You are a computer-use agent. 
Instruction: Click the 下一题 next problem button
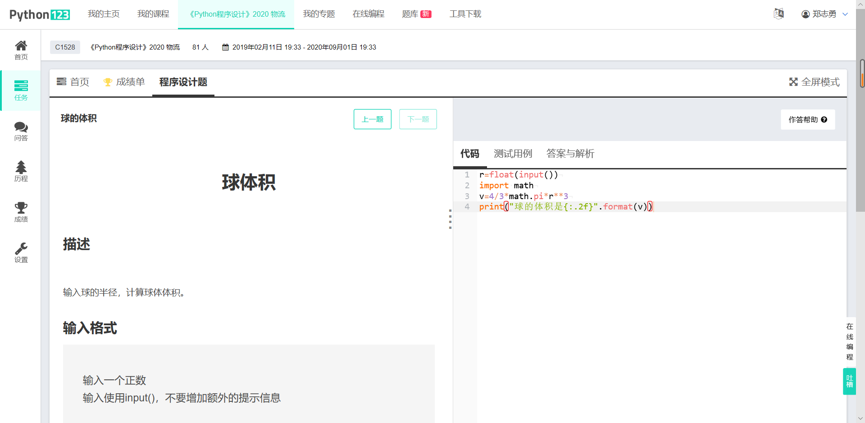pyautogui.click(x=418, y=119)
